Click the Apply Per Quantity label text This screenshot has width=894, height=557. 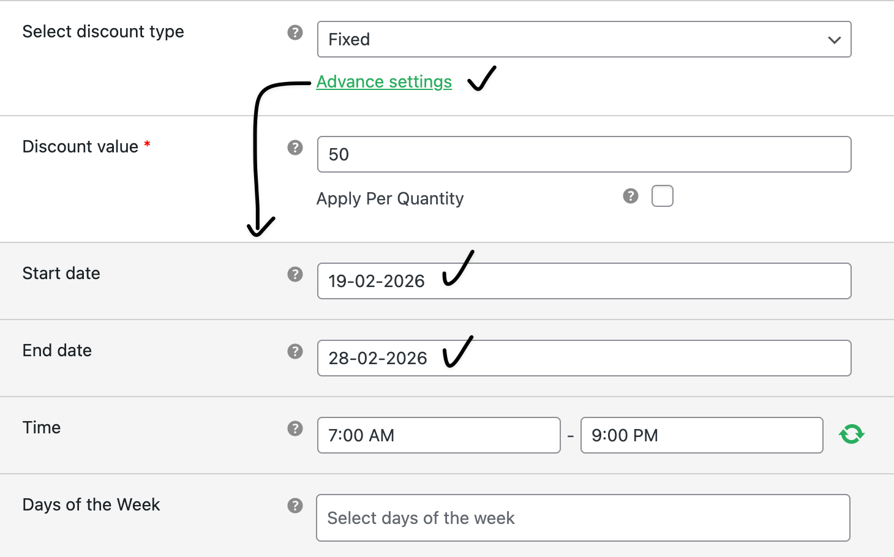pos(390,199)
